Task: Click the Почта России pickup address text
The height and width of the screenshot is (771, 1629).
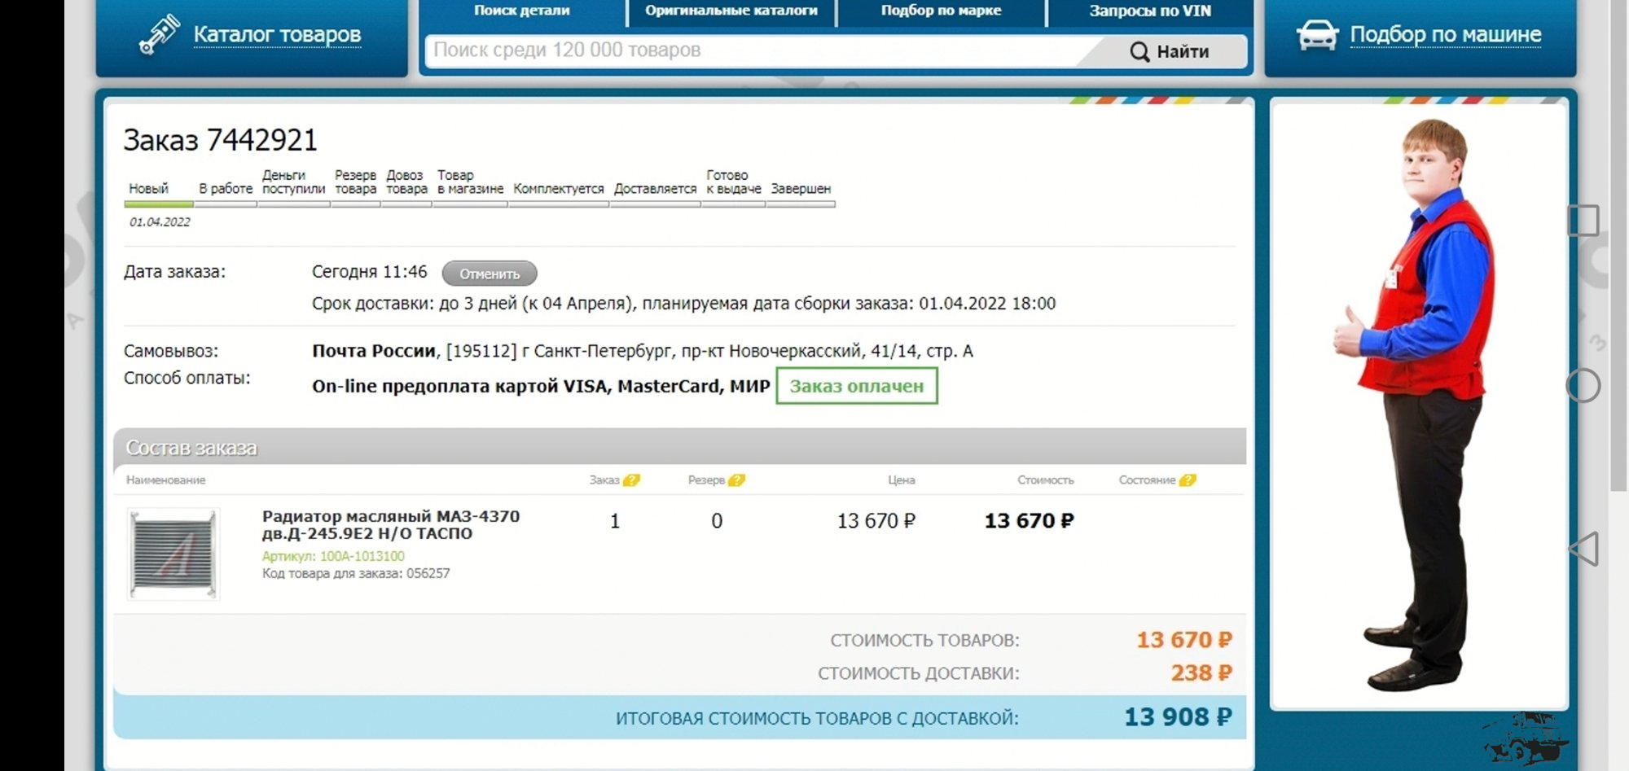Action: click(642, 351)
